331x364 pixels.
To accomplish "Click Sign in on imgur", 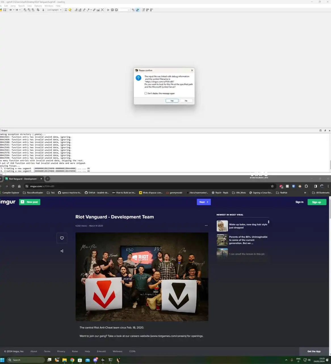I will coord(299,202).
